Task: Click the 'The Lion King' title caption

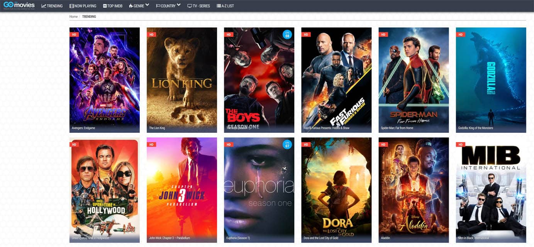Action: [x=157, y=128]
